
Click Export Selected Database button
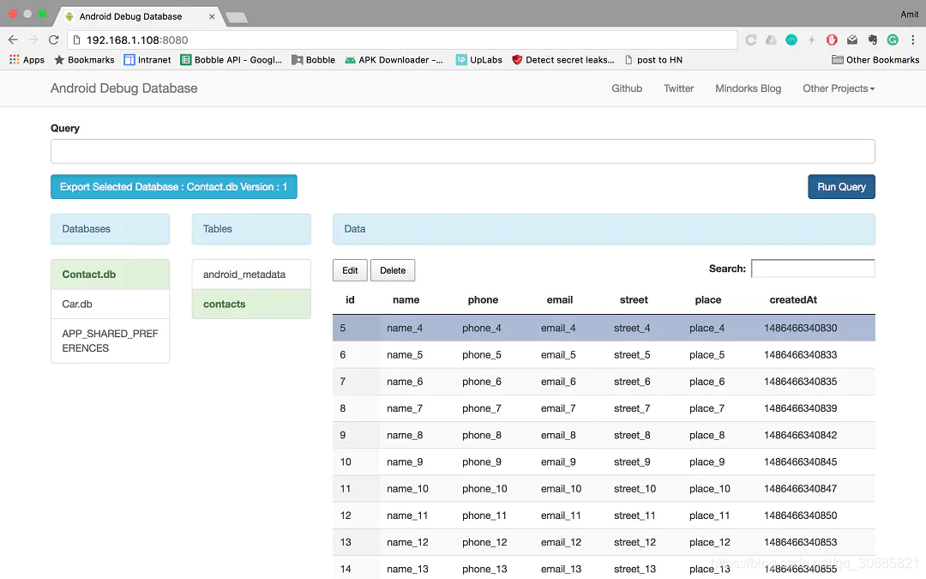coord(173,187)
